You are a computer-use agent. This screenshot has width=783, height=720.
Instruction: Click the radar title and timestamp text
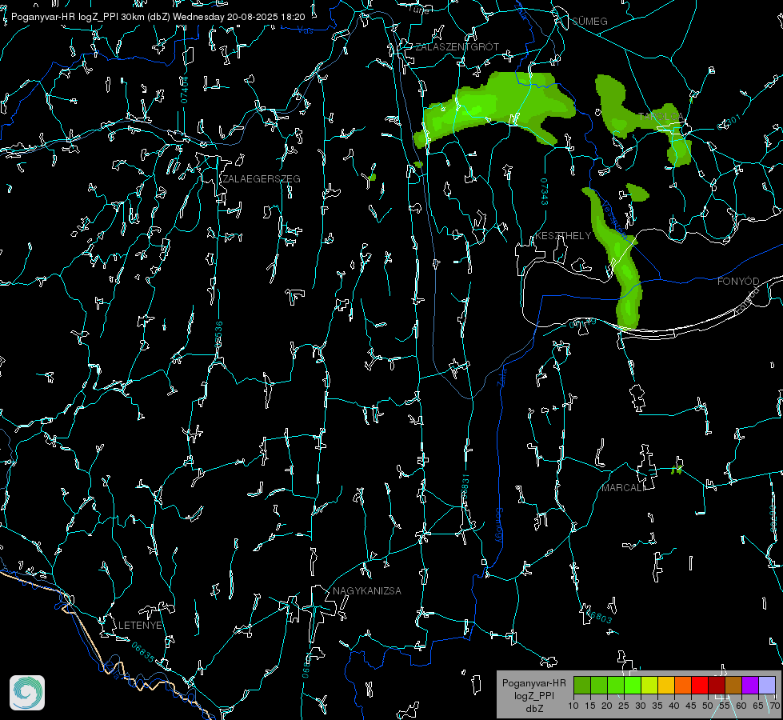[158, 17]
